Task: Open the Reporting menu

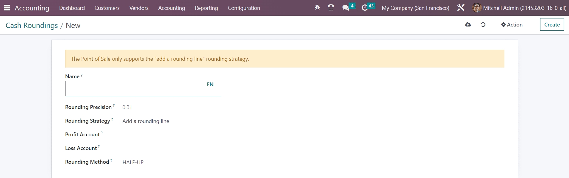Action: click(x=206, y=8)
